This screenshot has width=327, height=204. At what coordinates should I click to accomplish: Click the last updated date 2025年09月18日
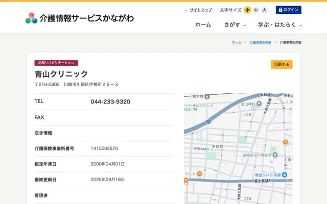108,180
